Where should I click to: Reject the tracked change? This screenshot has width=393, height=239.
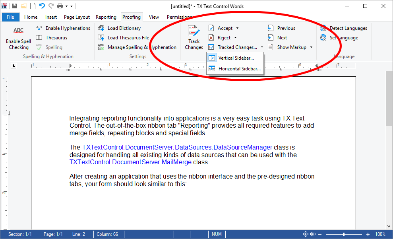(219, 38)
